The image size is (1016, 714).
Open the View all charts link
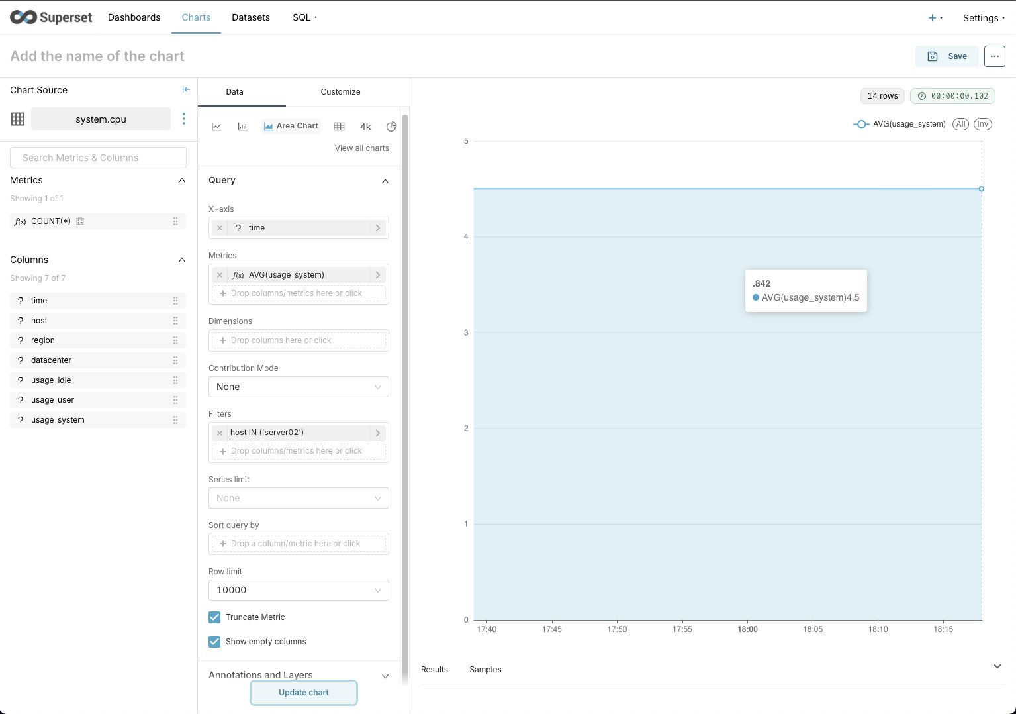(361, 148)
